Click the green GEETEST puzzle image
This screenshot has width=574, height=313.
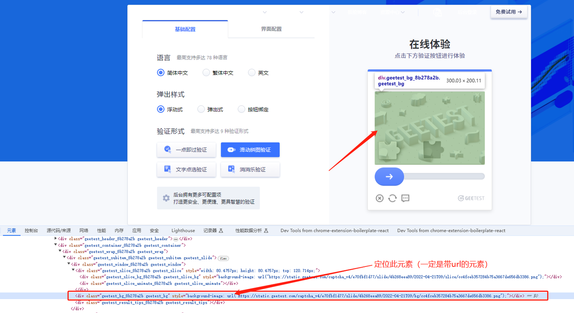pos(430,128)
